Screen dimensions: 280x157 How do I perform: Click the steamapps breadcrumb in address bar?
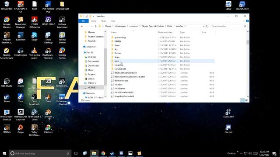(120, 26)
